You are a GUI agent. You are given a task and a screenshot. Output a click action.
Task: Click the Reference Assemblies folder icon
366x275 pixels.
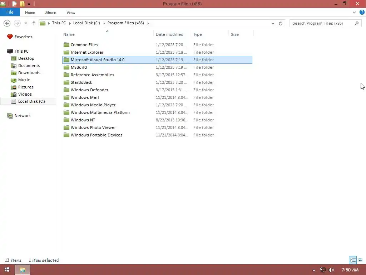pyautogui.click(x=66, y=75)
